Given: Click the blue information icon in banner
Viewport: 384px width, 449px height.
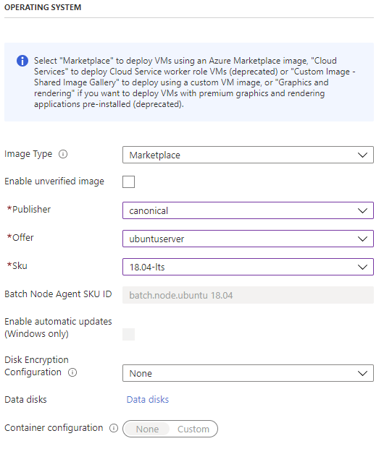Looking at the screenshot, I should [22, 61].
